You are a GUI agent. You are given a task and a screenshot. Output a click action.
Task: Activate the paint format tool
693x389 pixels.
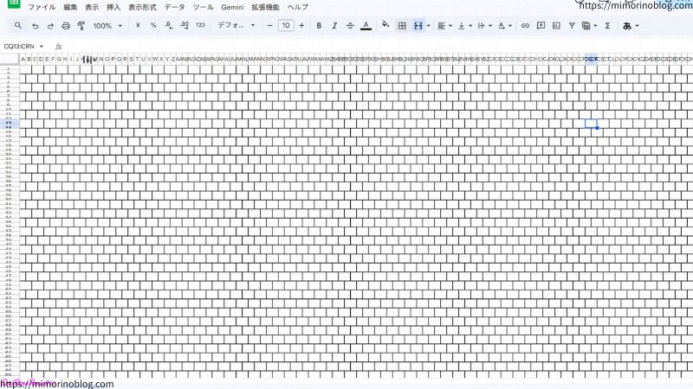pos(81,26)
